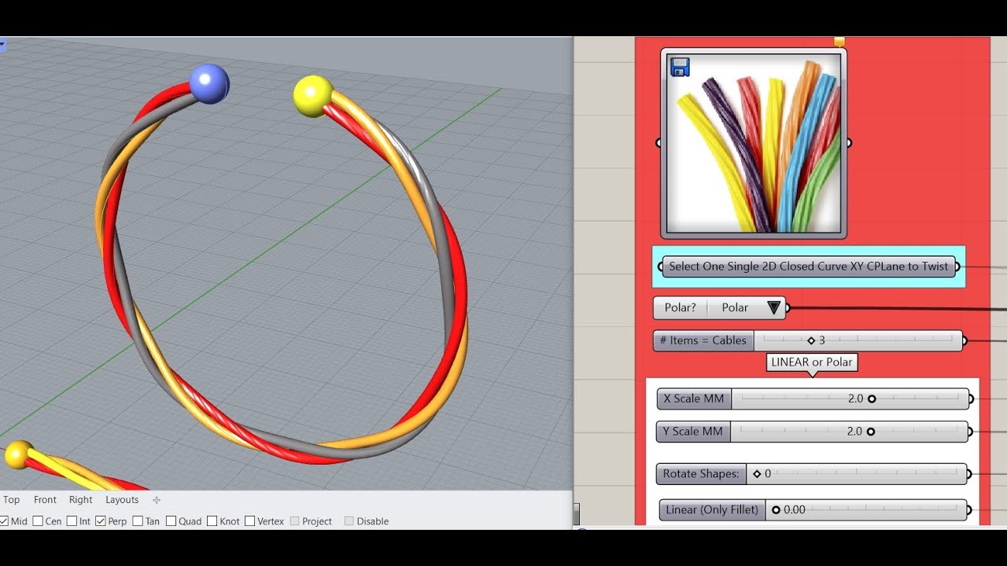Viewport: 1007px width, 566px height.
Task: Enable the Quad osnap checkbox
Action: pos(171,521)
